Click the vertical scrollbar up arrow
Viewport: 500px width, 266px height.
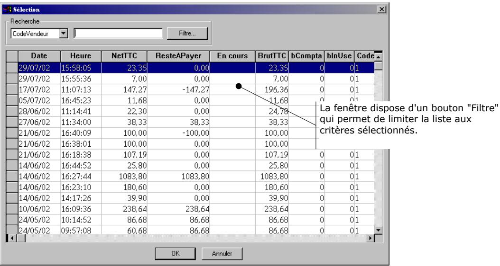click(x=378, y=57)
